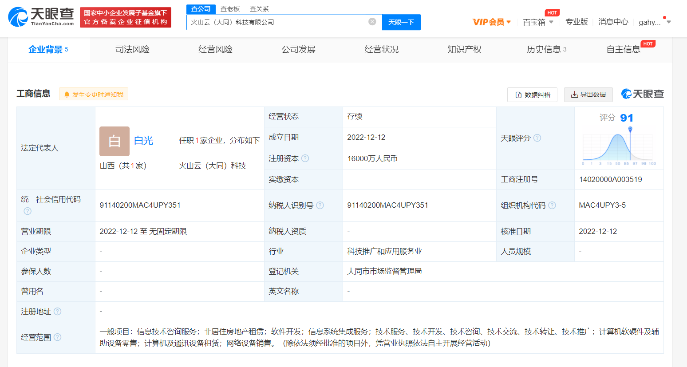Switch to the 查公司 search tab

tap(201, 9)
